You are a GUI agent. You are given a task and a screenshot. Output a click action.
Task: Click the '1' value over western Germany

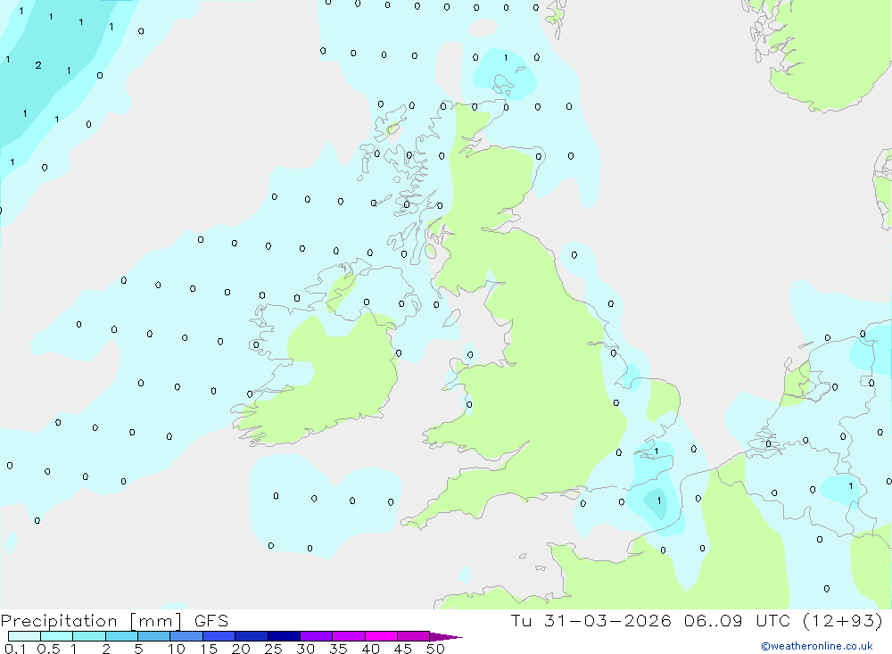(x=850, y=486)
